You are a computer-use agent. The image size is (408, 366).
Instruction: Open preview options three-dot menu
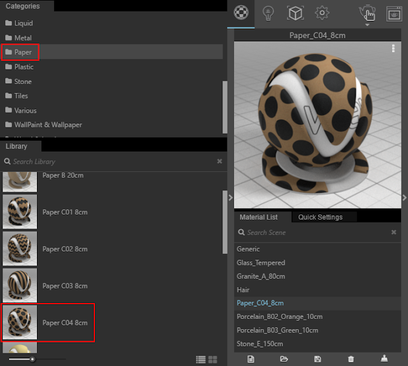[393, 48]
